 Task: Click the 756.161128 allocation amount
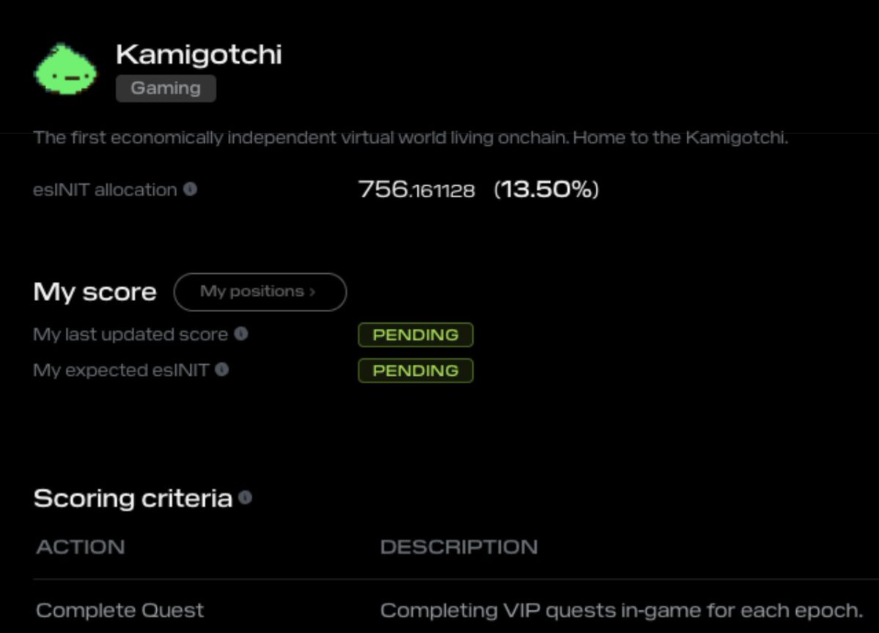click(x=416, y=190)
